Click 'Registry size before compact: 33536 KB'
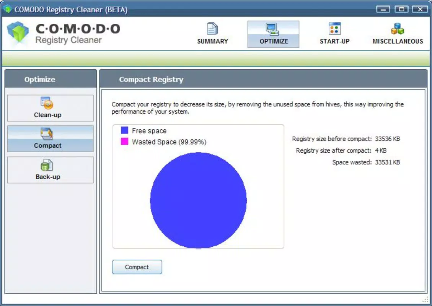Image resolution: width=432 pixels, height=306 pixels. pyautogui.click(x=346, y=139)
